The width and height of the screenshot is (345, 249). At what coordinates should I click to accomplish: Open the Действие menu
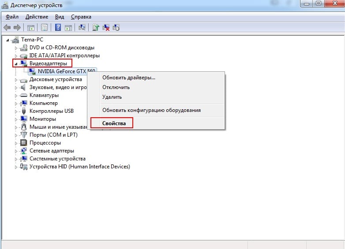pyautogui.click(x=37, y=17)
